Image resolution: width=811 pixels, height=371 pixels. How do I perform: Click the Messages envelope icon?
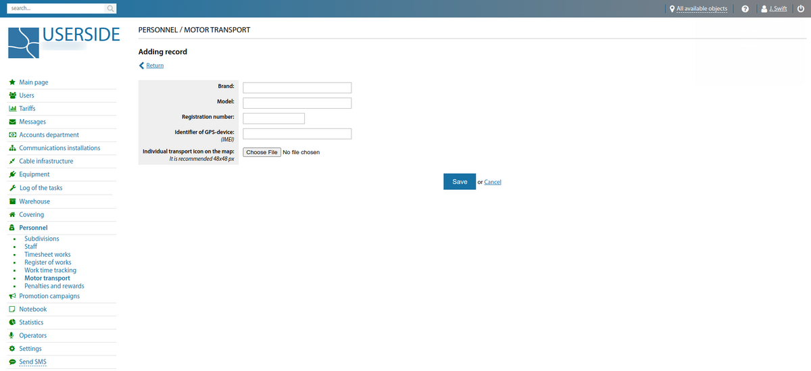[12, 122]
